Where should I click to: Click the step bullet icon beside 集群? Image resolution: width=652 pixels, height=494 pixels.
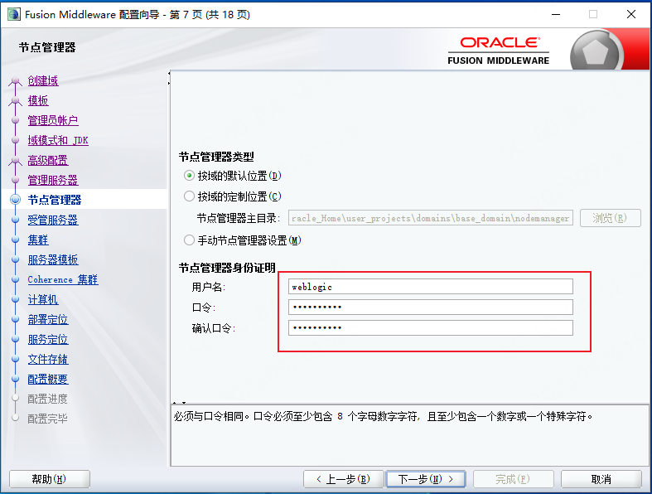pyautogui.click(x=16, y=240)
